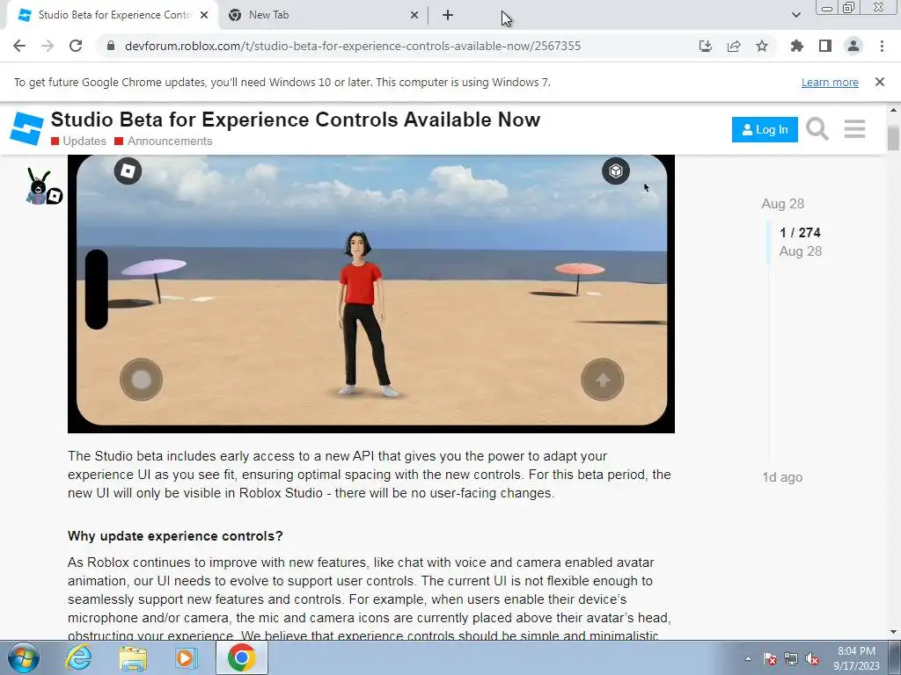901x675 pixels.
Task: Close the Studio Beta forum tab
Action: pos(204,15)
